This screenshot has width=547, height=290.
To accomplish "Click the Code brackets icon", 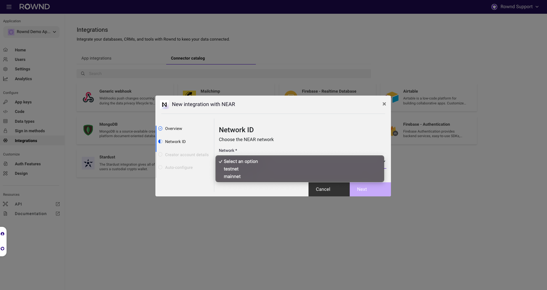I will (x=5, y=112).
